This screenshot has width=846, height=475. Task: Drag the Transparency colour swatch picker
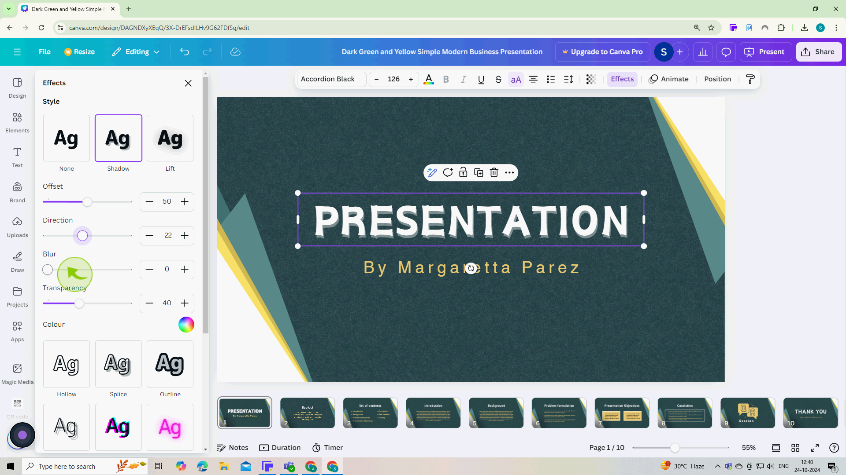point(186,324)
